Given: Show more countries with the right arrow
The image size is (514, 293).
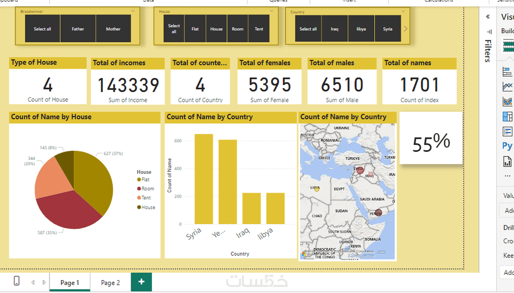Looking at the screenshot, I should point(405,29).
